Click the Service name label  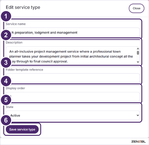(16, 24)
